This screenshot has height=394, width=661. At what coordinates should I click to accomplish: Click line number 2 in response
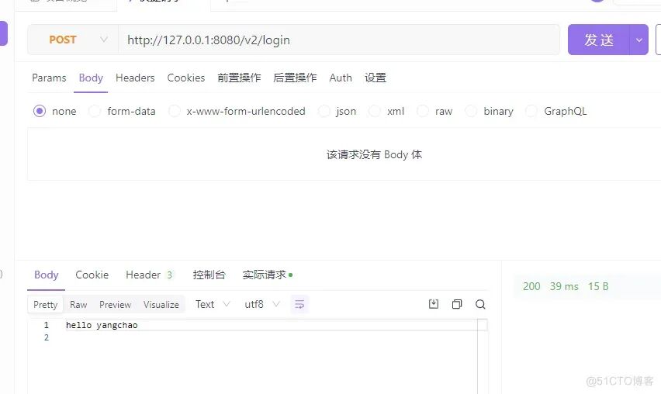pos(47,337)
